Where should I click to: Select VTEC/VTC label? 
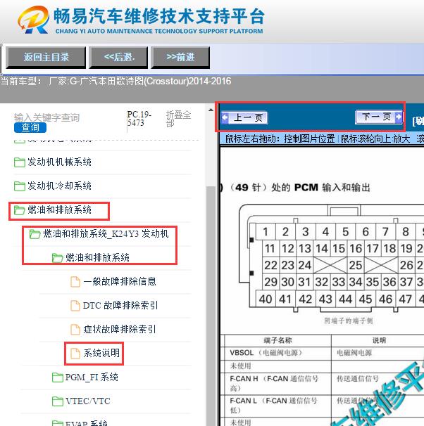pos(87,401)
